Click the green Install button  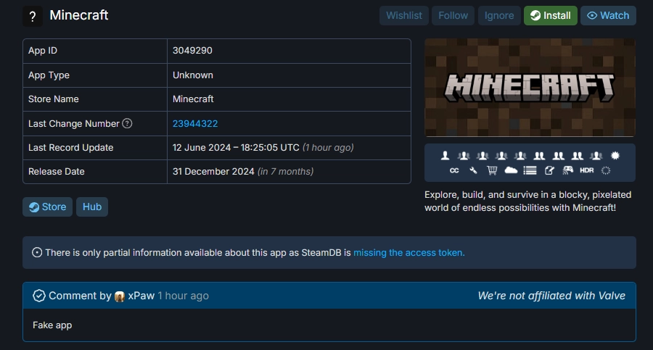click(551, 15)
